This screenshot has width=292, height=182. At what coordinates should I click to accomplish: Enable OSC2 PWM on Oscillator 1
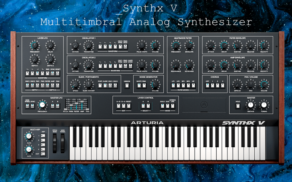[120, 46]
